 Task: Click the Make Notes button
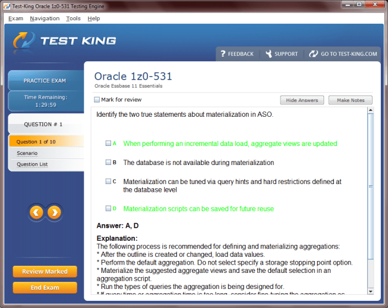point(350,100)
